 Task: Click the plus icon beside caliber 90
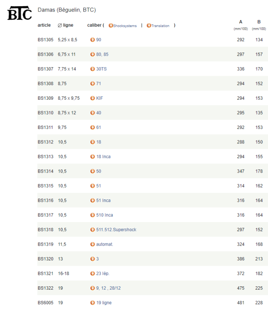tap(92, 40)
